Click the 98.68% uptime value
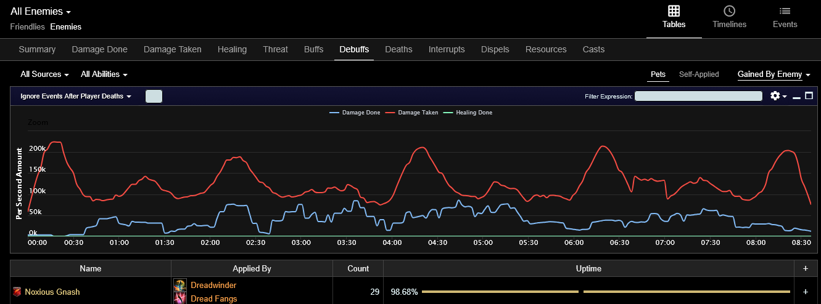 click(x=404, y=292)
